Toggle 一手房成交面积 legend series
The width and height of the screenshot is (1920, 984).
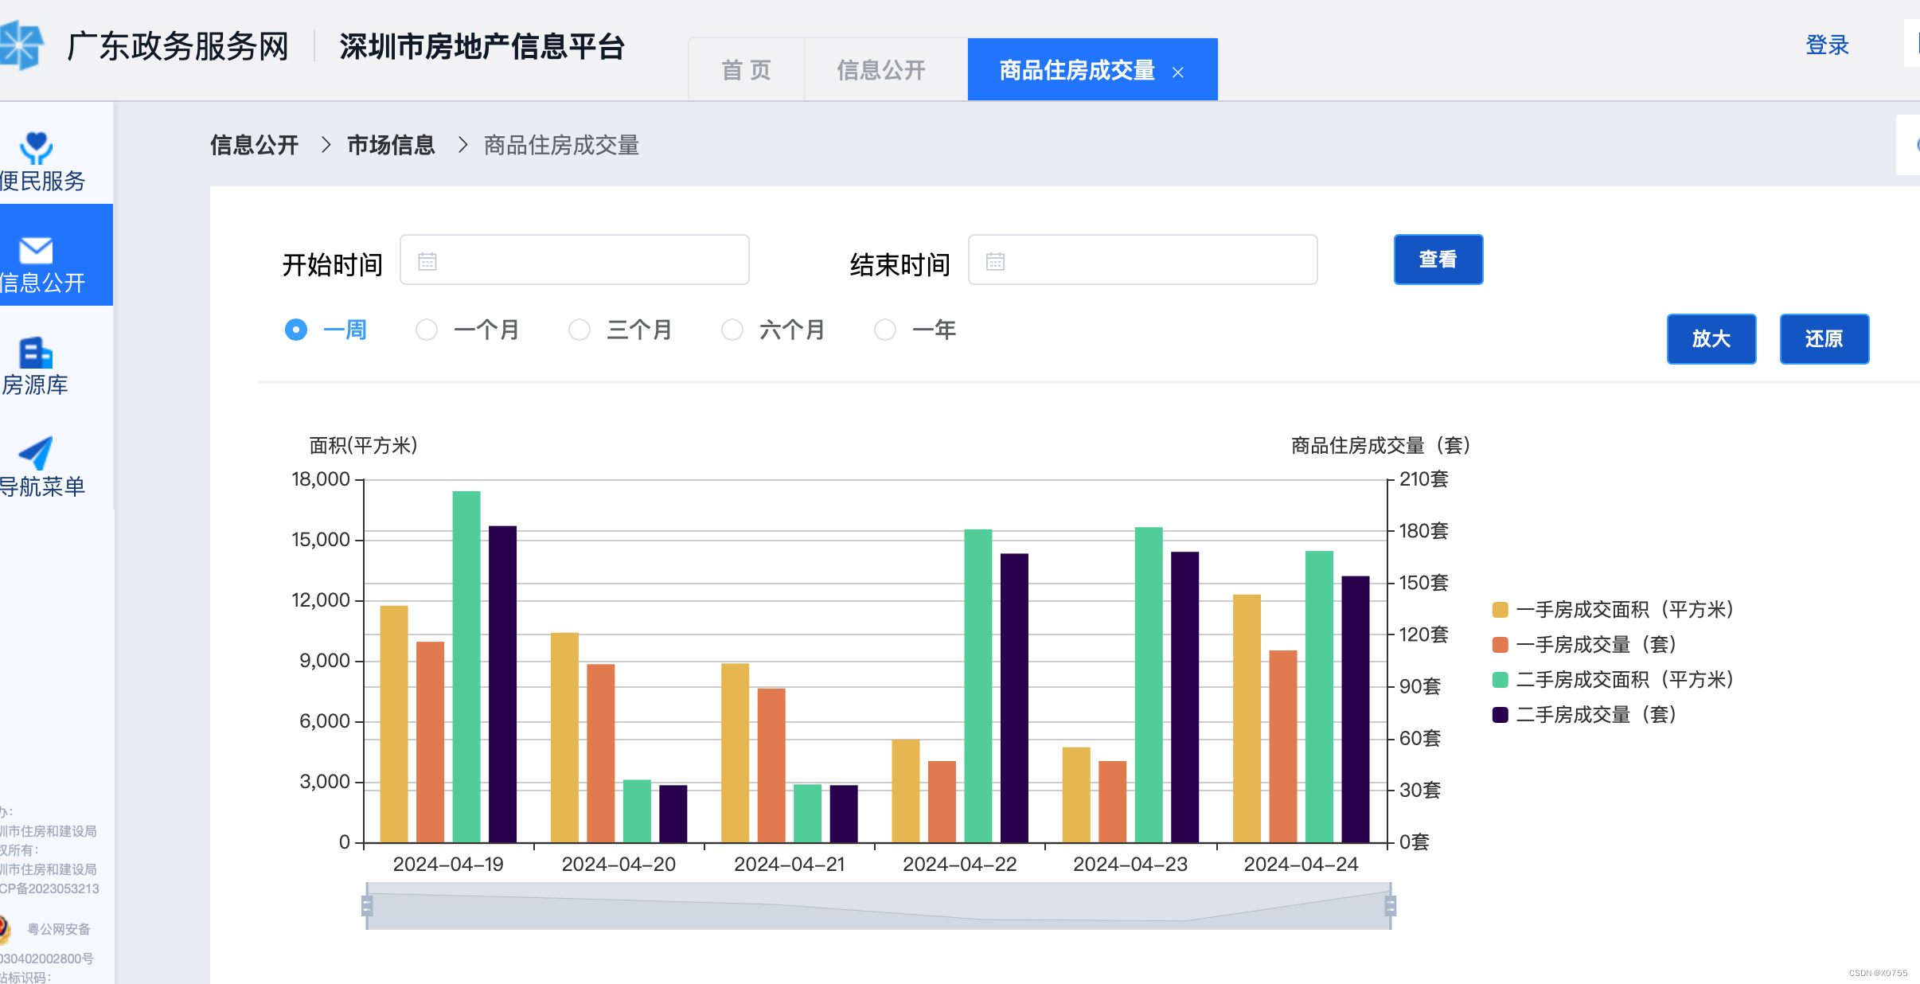[x=1614, y=610]
